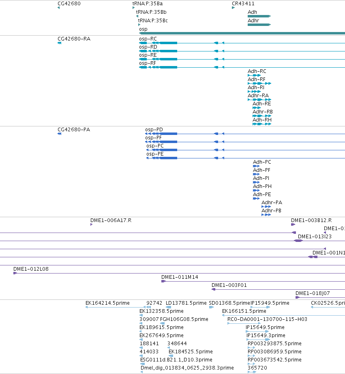Viewport: 345px width, 374px height.
Task: Select the osp-PD protein label
Action: point(154,130)
